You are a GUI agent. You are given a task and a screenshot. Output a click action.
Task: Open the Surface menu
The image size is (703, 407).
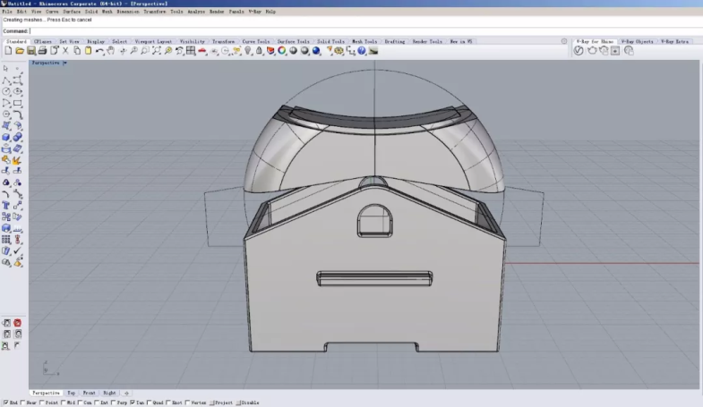pos(72,12)
